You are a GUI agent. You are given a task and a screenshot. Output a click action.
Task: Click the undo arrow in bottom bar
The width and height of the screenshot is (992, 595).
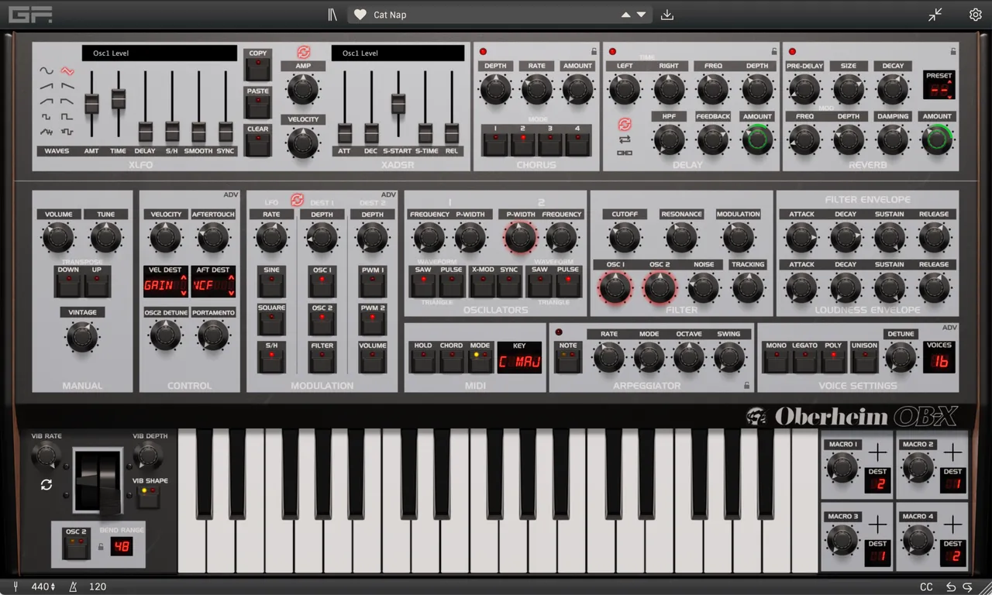tap(950, 586)
